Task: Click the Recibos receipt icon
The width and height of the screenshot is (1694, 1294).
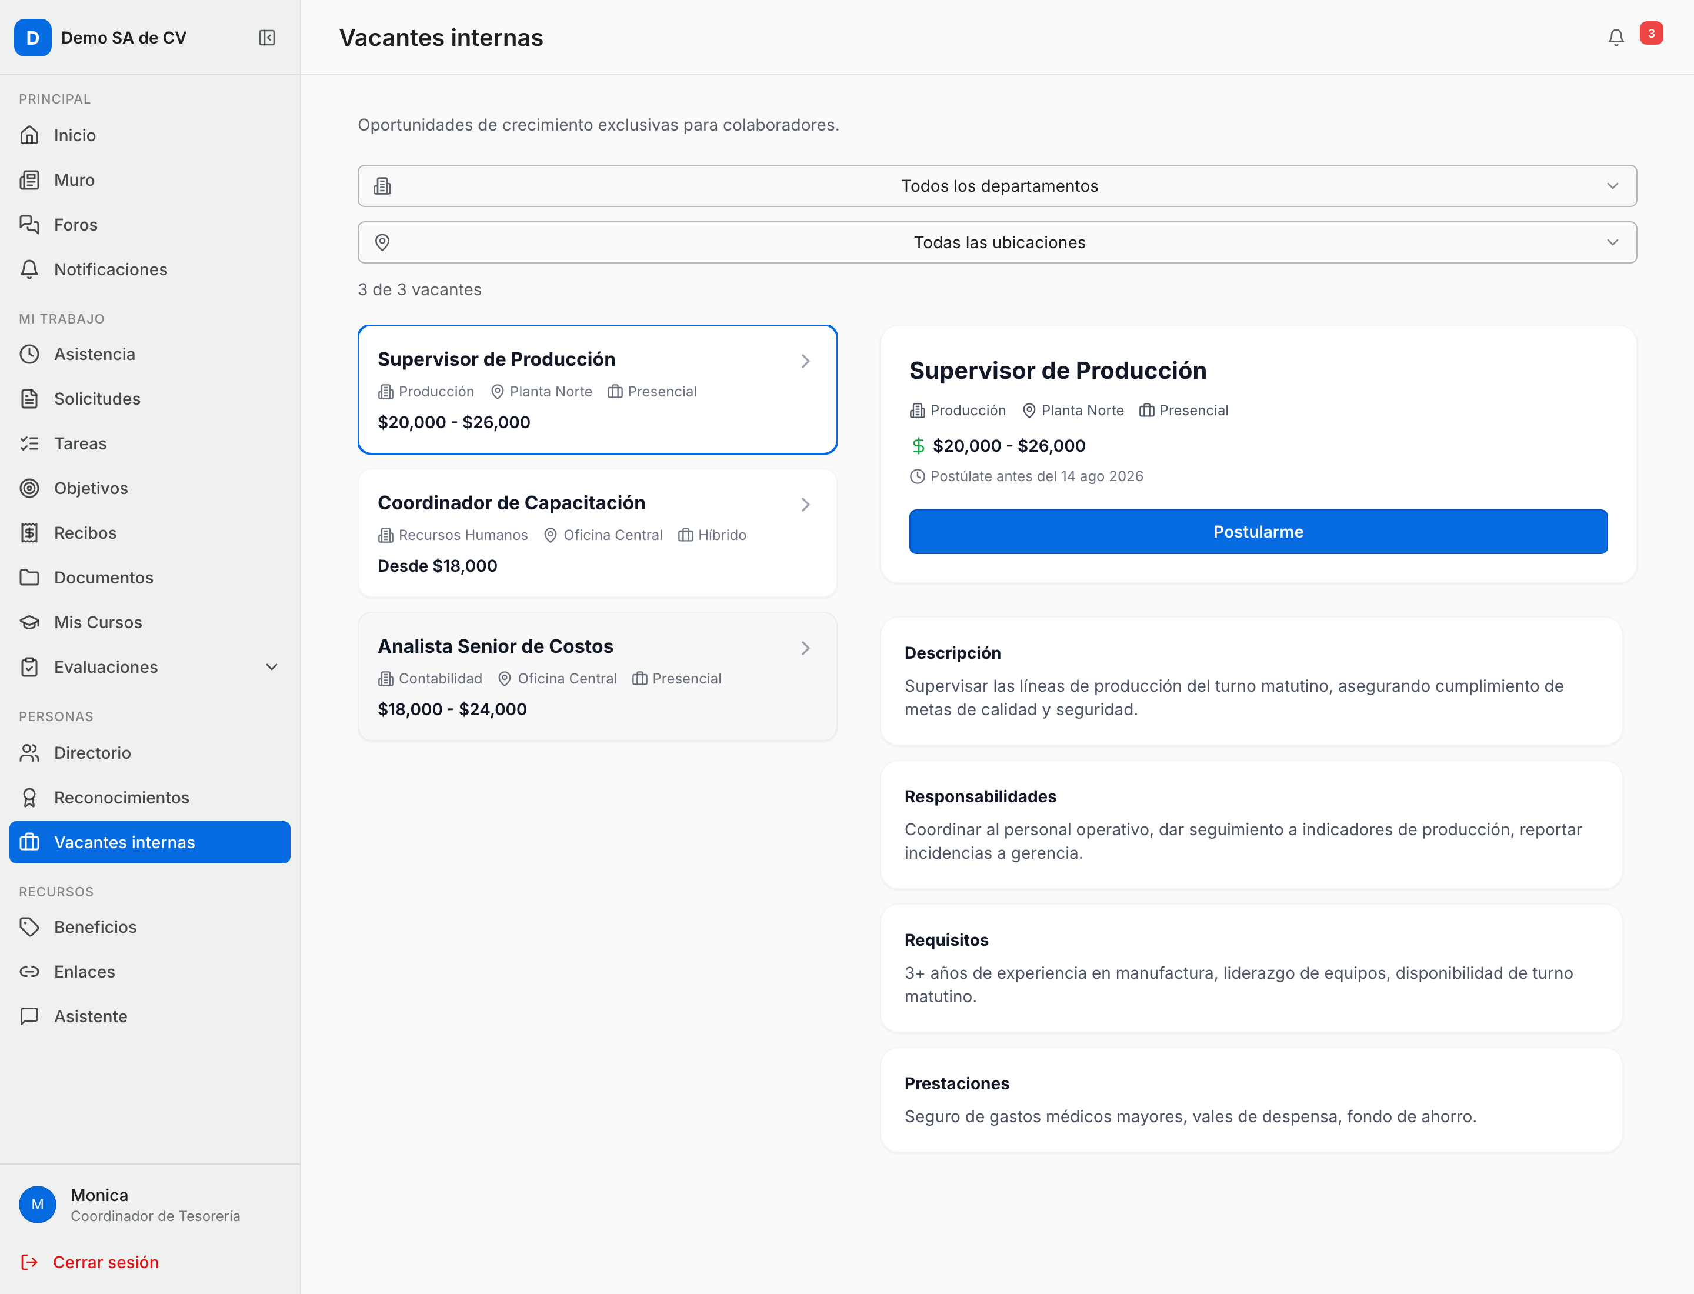Action: pyautogui.click(x=29, y=533)
